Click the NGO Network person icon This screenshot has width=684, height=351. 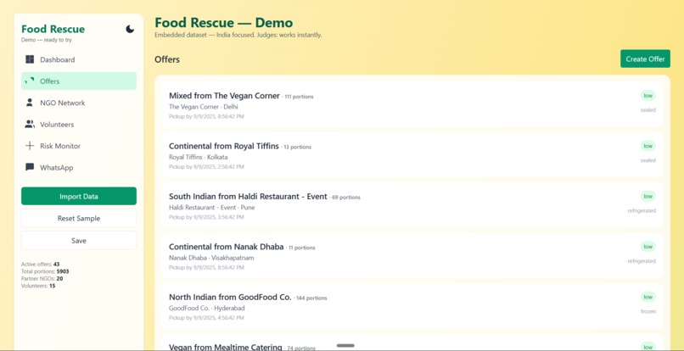point(30,103)
